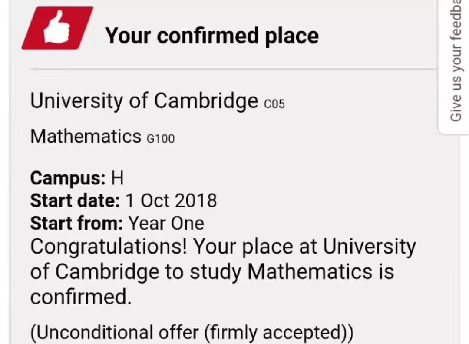Image resolution: width=469 pixels, height=344 pixels.
Task: Select University of Cambridge text
Action: point(144,101)
